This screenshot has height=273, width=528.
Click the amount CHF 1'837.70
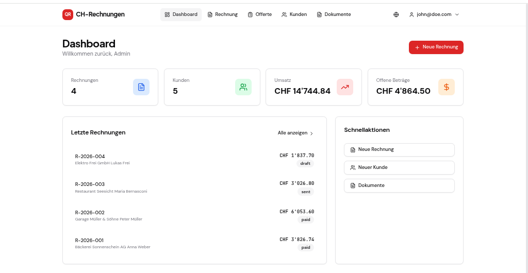pos(296,156)
